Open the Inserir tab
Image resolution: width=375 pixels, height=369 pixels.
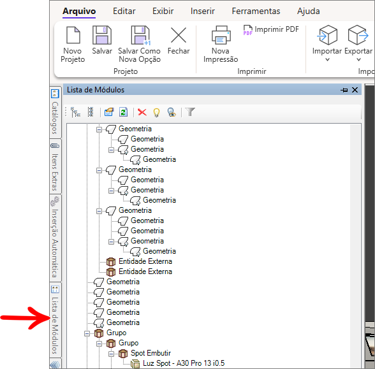203,11
